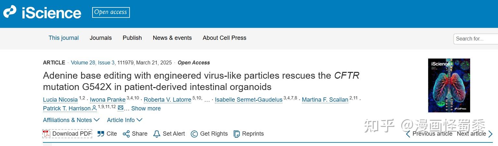Click the Search for input field

point(476,39)
